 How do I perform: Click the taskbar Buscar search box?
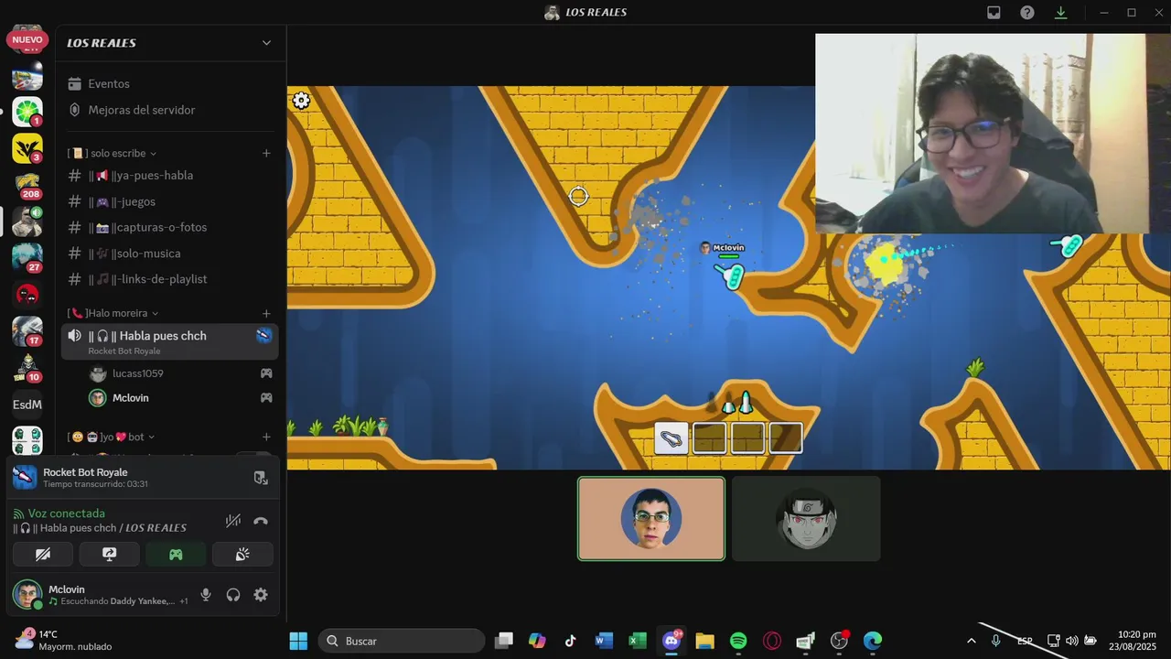402,641
